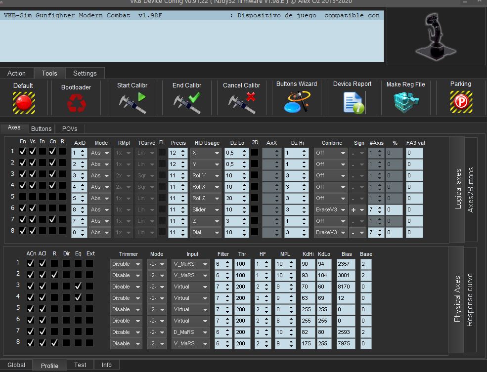487x372 pixels.
Task: Click the Make Reg File icon
Action: click(x=406, y=102)
